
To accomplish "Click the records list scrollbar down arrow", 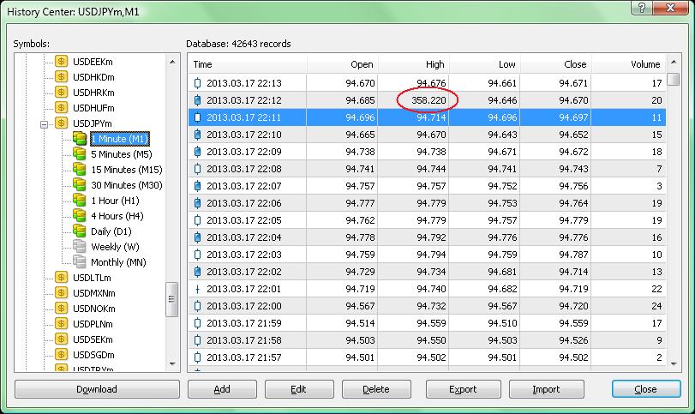I will 674,364.
